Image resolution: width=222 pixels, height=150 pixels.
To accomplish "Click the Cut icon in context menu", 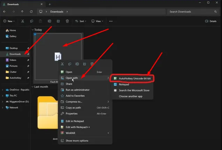I will (x=62, y=64).
